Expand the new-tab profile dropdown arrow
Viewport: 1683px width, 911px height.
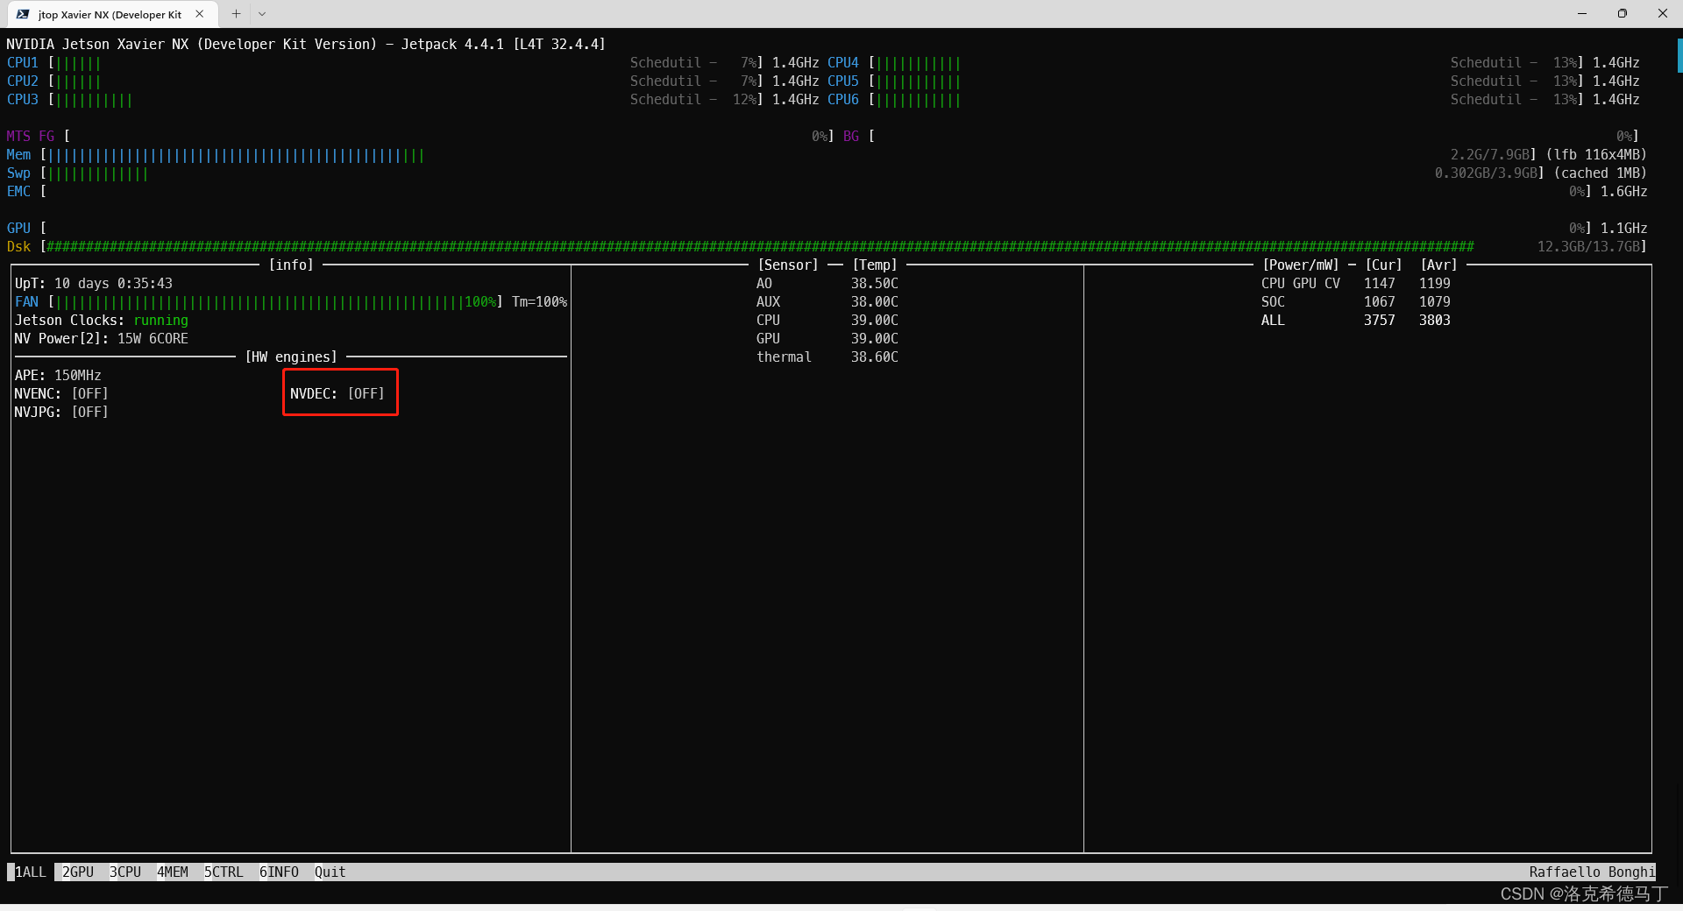point(262,14)
